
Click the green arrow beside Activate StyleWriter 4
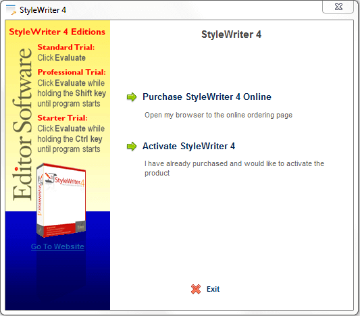132,146
